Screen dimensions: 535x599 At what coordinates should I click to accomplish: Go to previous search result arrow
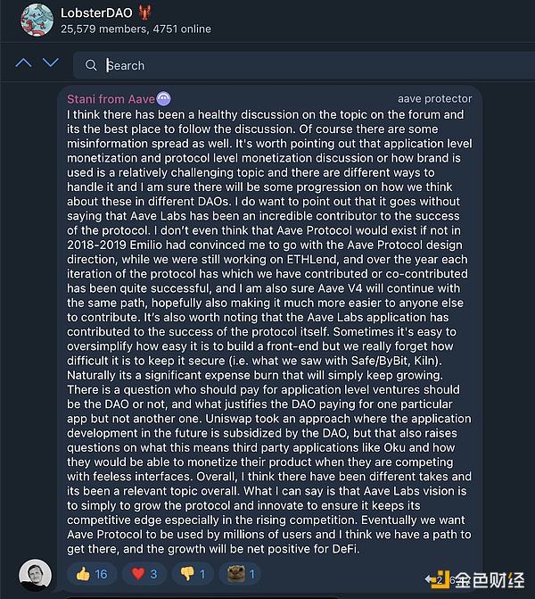(x=24, y=63)
